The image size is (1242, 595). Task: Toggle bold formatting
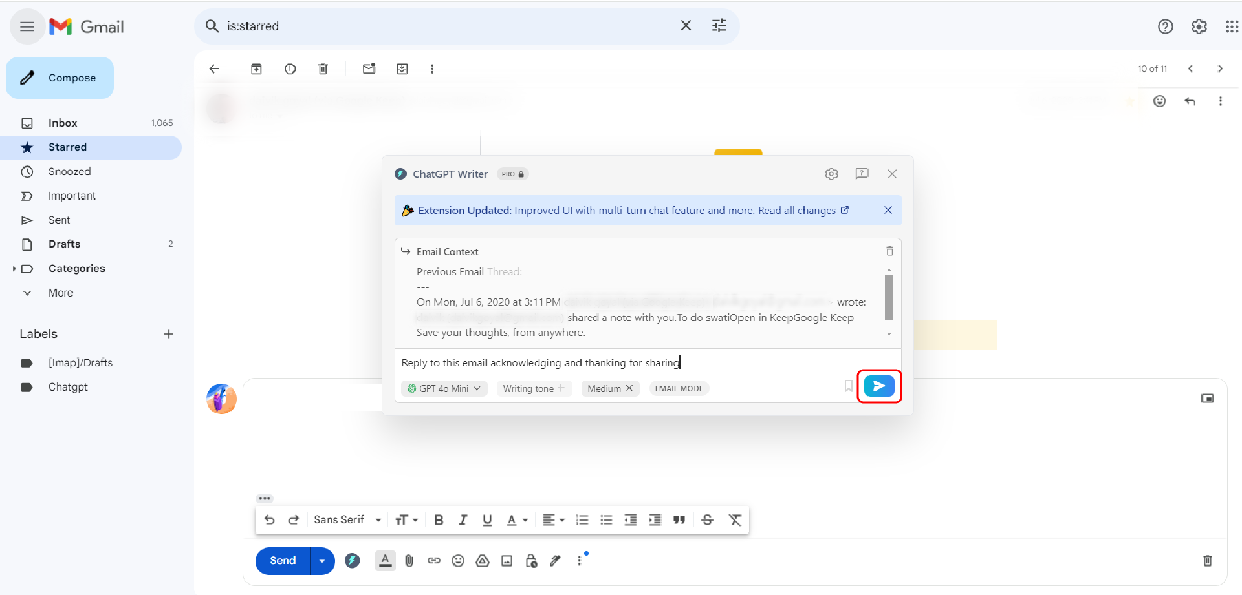439,520
